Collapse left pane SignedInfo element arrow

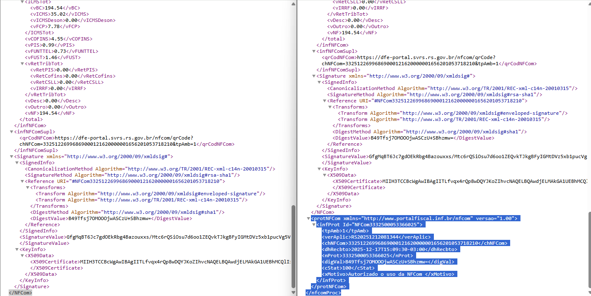pos(17,163)
